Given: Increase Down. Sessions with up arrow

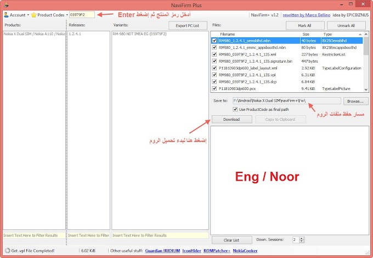Looking at the screenshot, I should pos(302,238).
